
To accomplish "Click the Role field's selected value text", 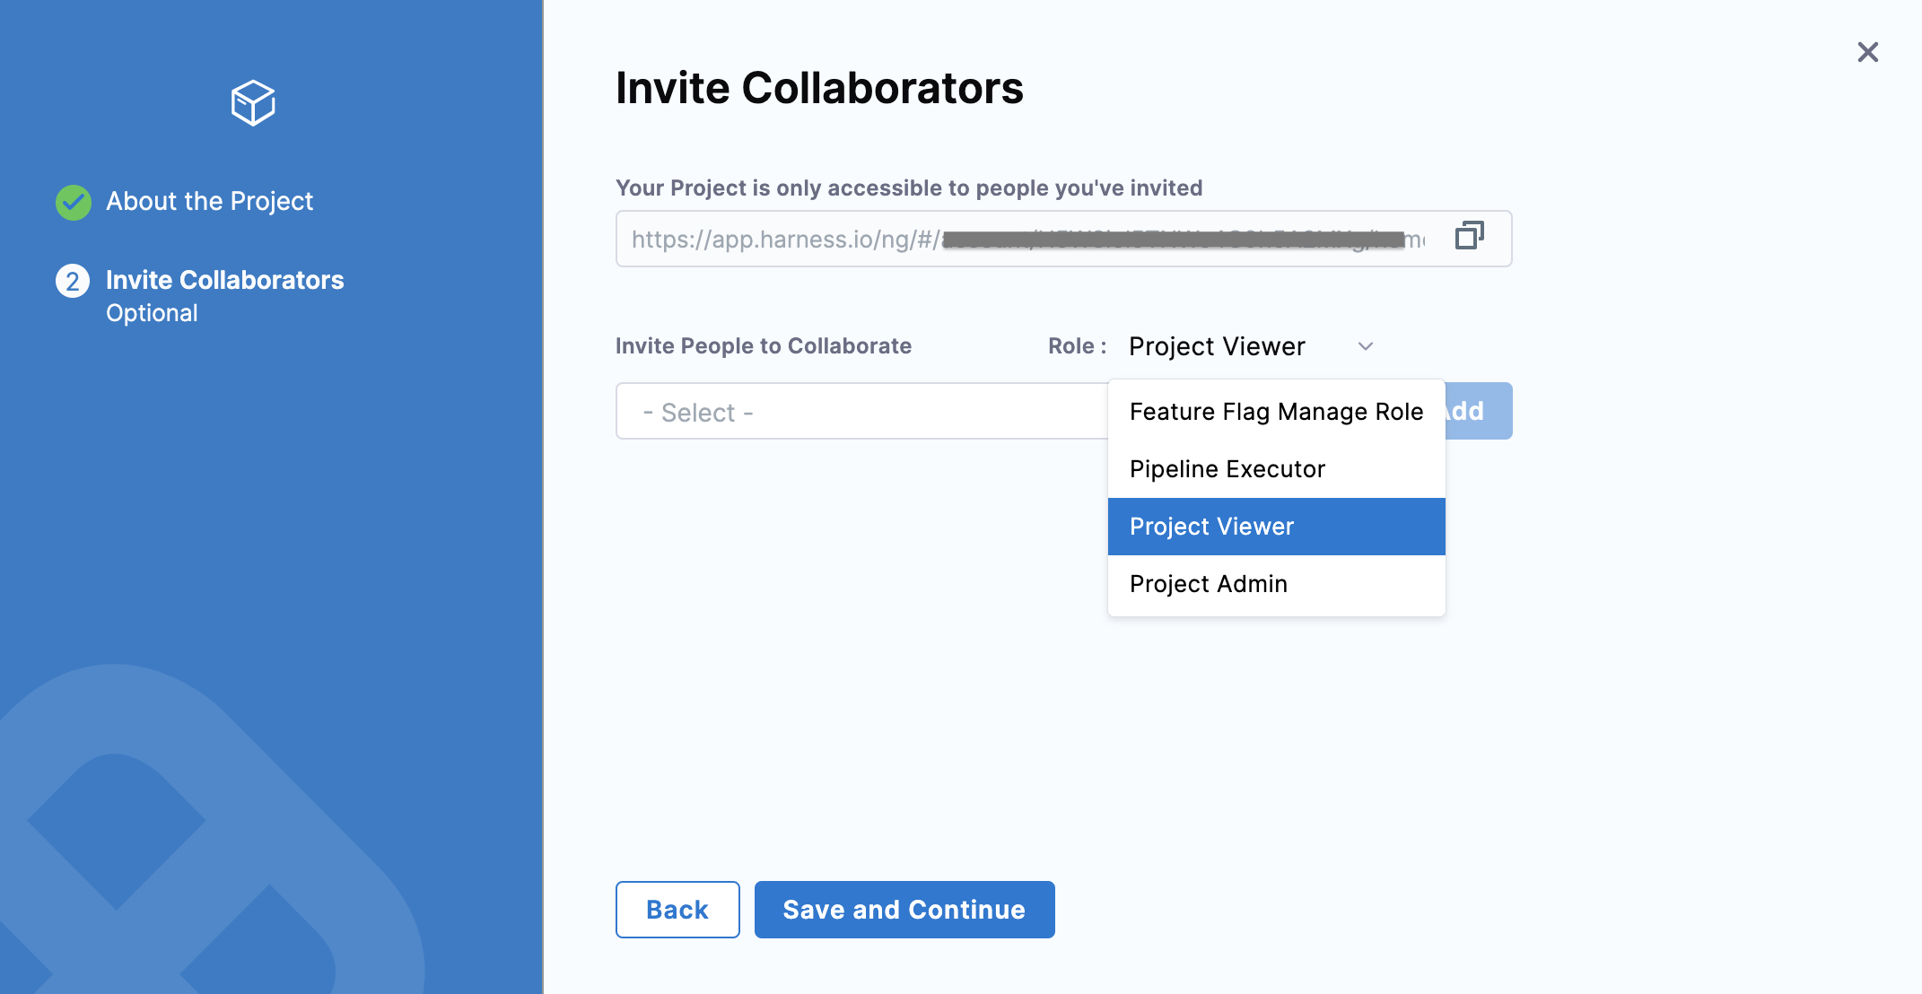I will pyautogui.click(x=1217, y=346).
